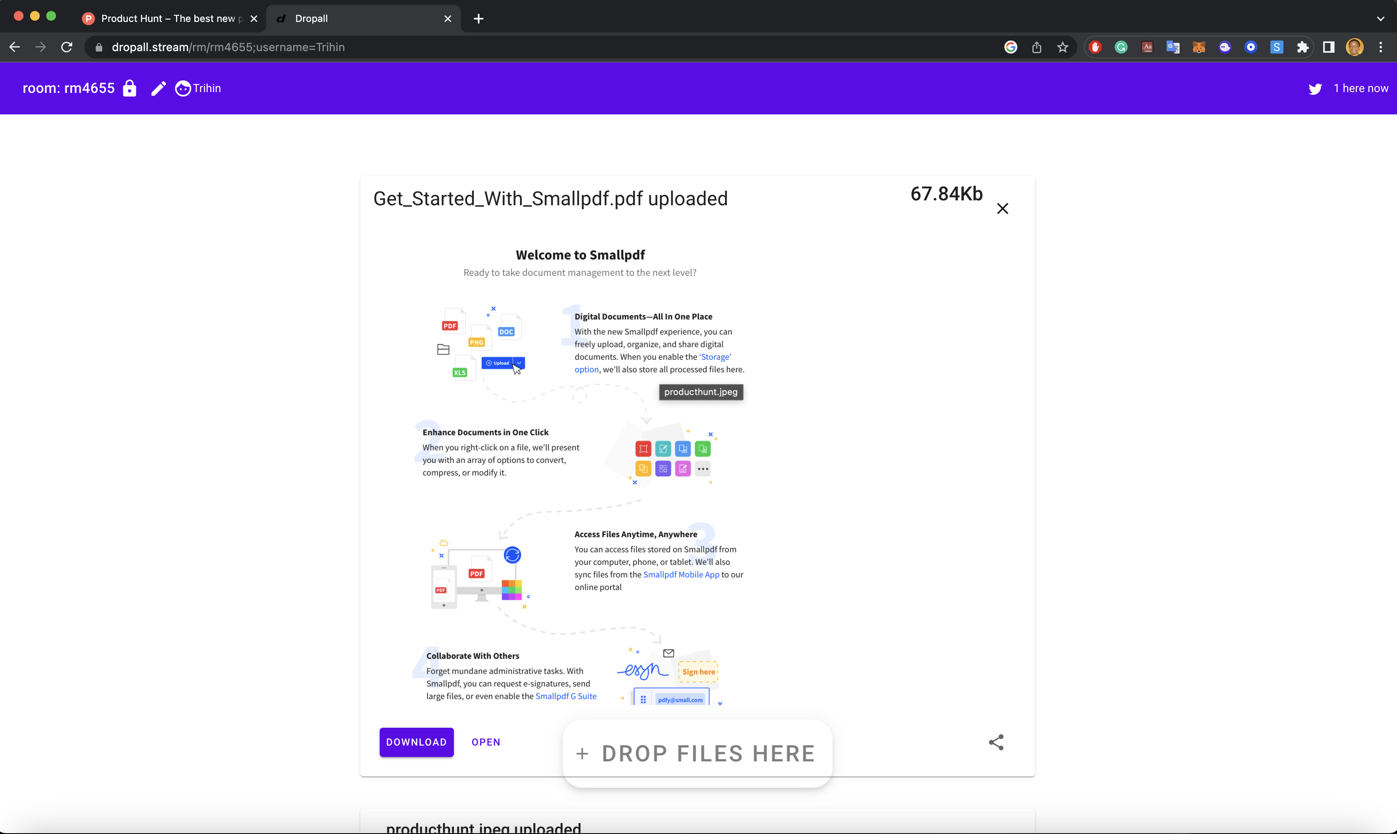Click the red hand adblock extension
1397x834 pixels.
coord(1095,47)
